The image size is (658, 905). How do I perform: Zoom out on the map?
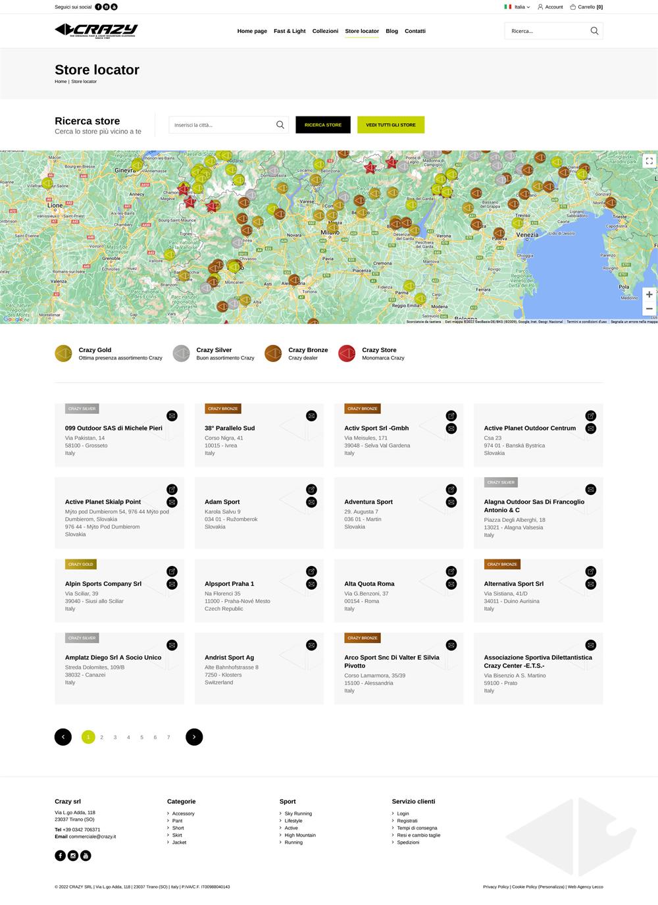pyautogui.click(x=649, y=309)
